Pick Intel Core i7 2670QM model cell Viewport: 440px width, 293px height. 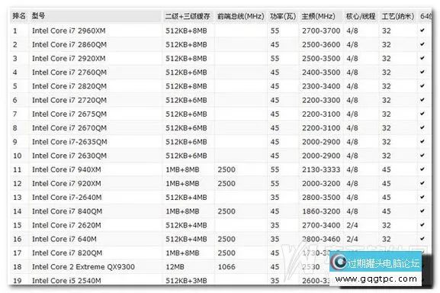pyautogui.click(x=69, y=127)
